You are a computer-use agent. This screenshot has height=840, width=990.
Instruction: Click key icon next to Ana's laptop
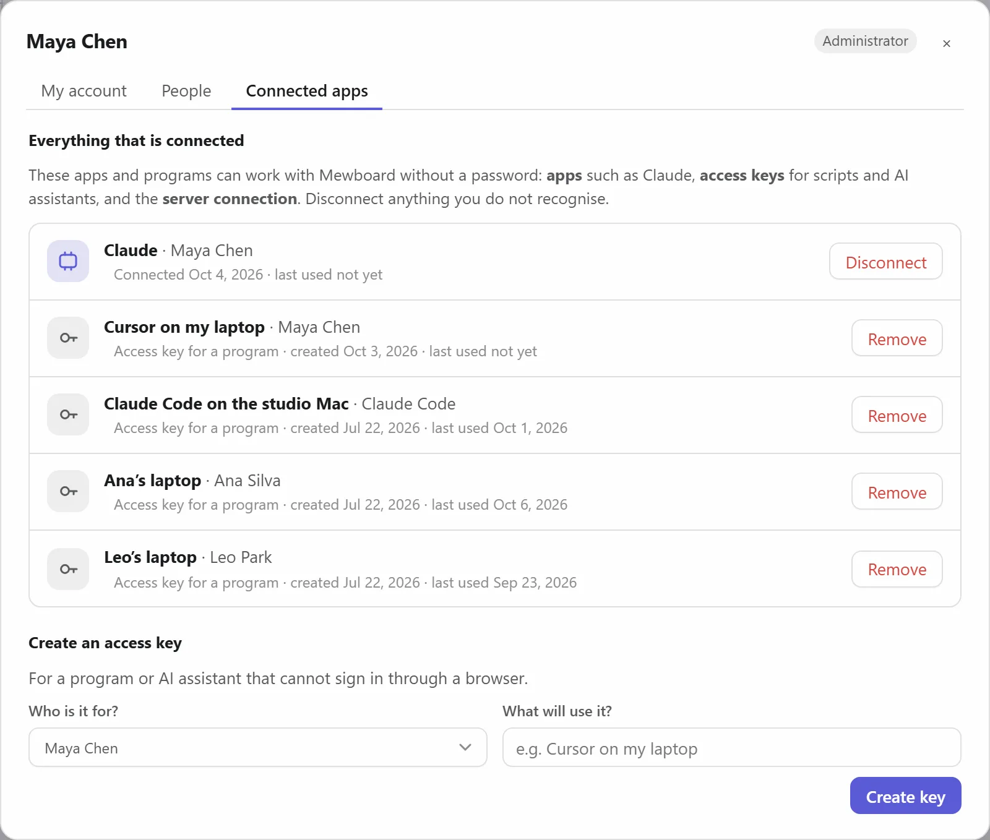click(x=68, y=491)
